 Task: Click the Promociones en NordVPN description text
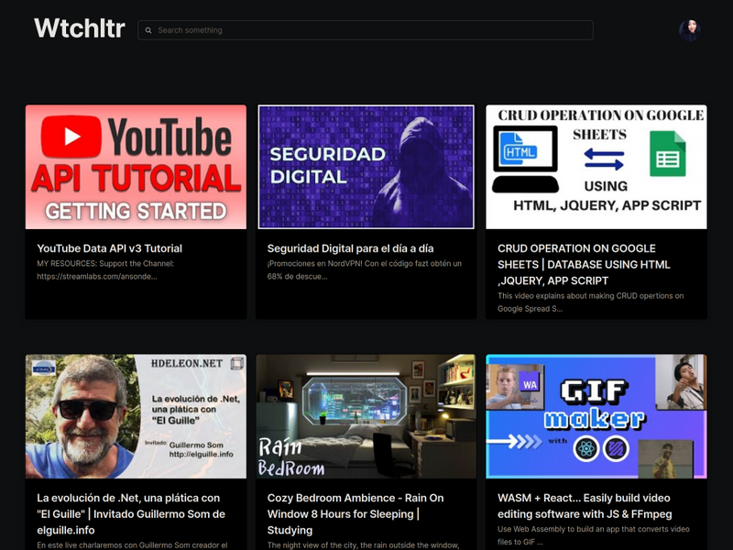tap(364, 269)
